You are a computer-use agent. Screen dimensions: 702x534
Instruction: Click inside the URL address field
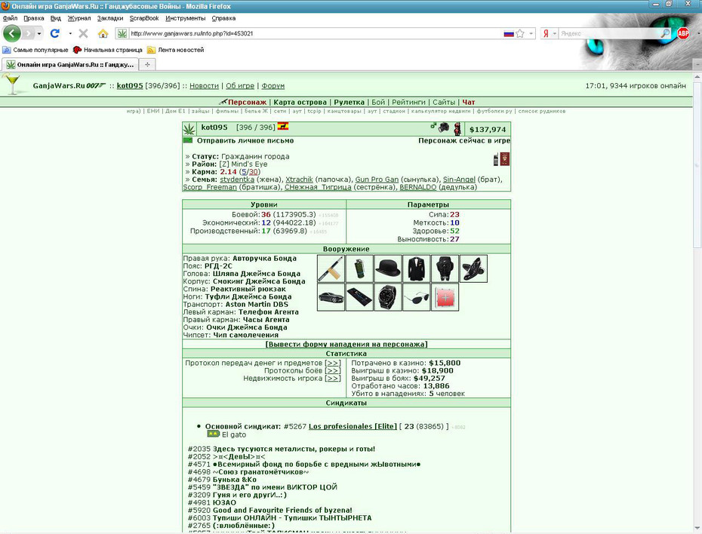pyautogui.click(x=316, y=33)
